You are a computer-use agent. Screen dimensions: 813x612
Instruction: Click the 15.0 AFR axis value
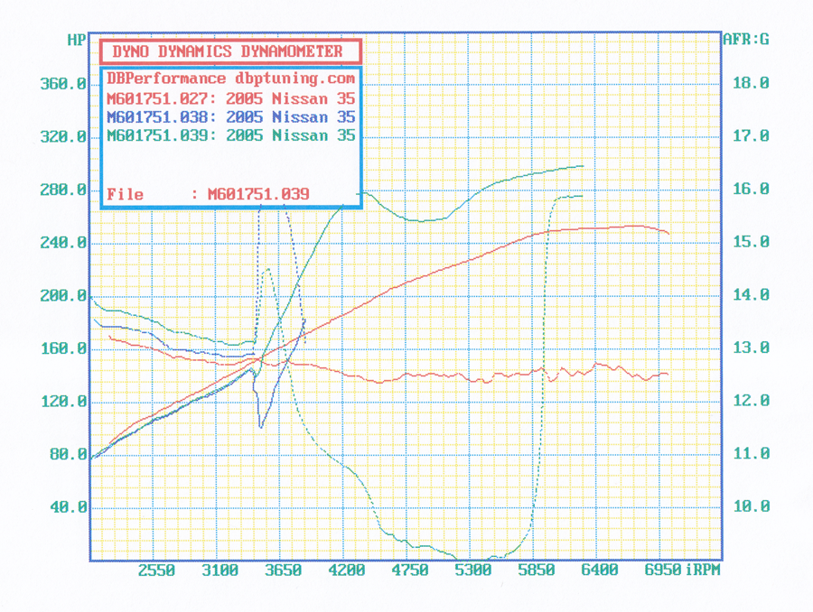click(751, 242)
